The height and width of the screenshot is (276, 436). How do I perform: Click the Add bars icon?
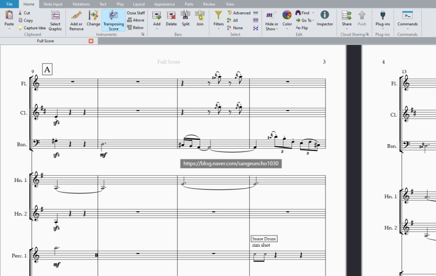157,15
